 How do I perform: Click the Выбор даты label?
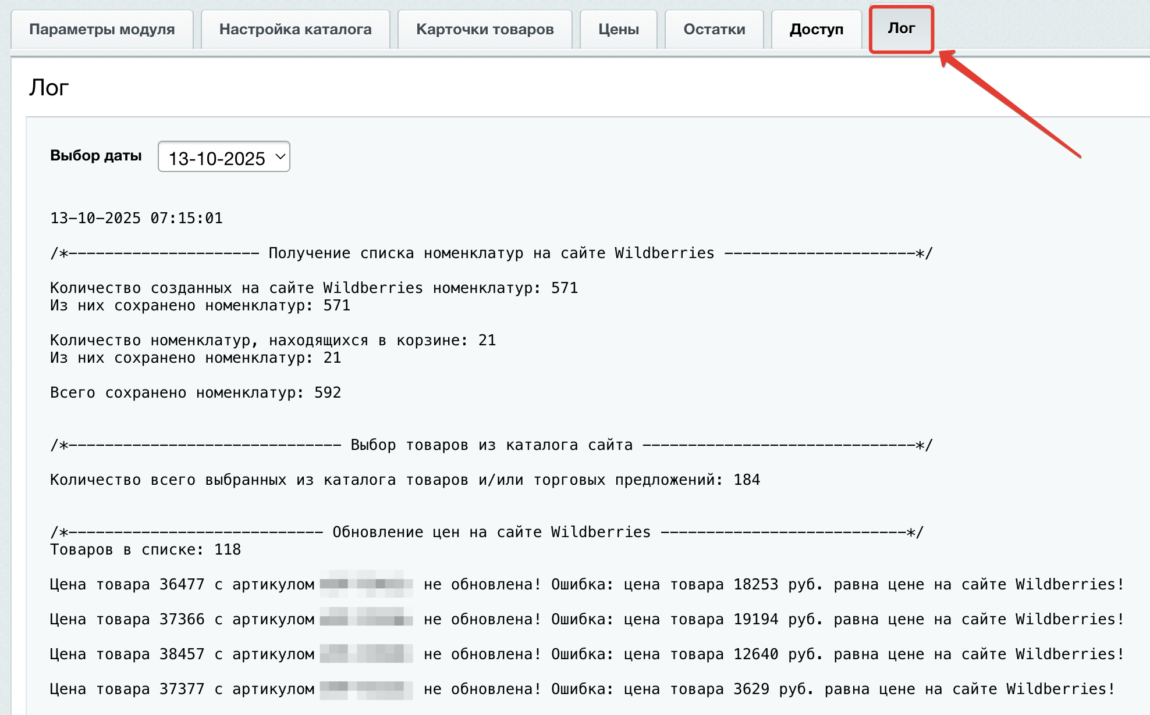(96, 156)
